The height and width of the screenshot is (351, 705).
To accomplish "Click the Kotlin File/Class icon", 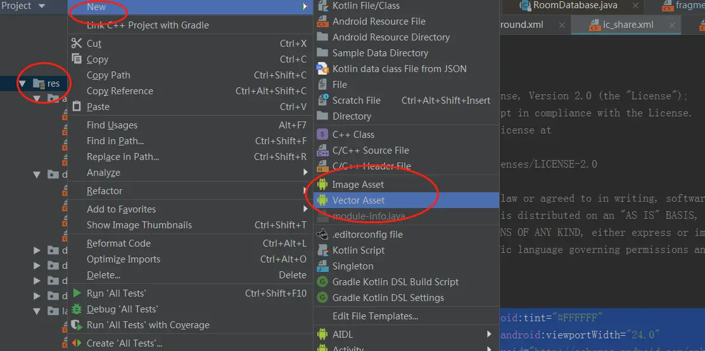I will [322, 6].
